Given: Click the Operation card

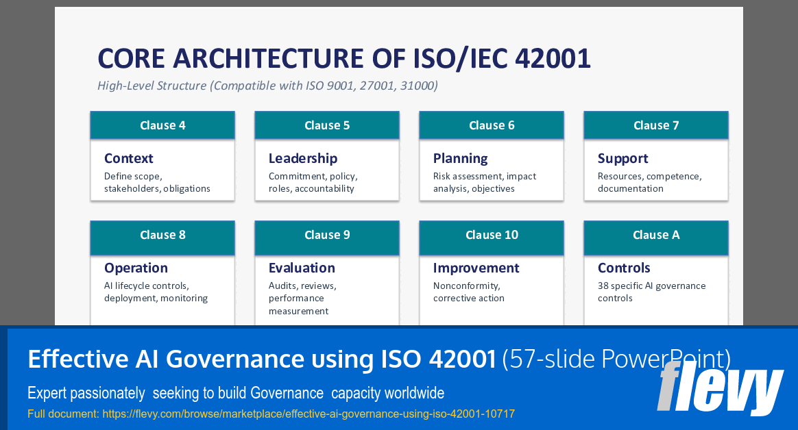Looking at the screenshot, I should [162, 281].
